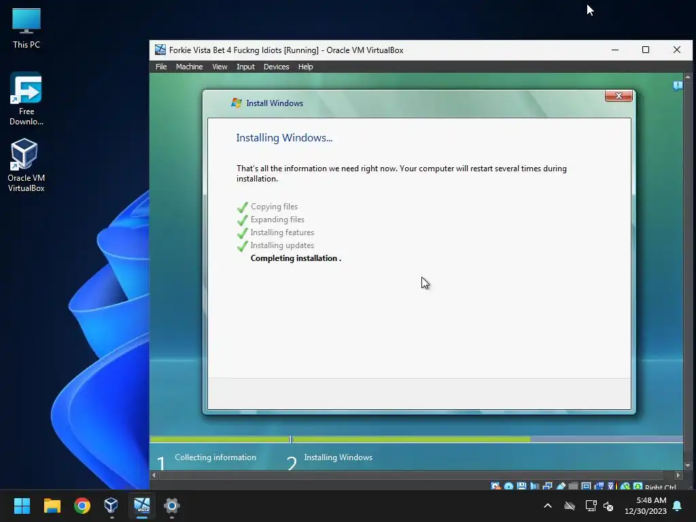This screenshot has width=696, height=522.
Task: Click the Expanding files step
Action: [x=277, y=220]
